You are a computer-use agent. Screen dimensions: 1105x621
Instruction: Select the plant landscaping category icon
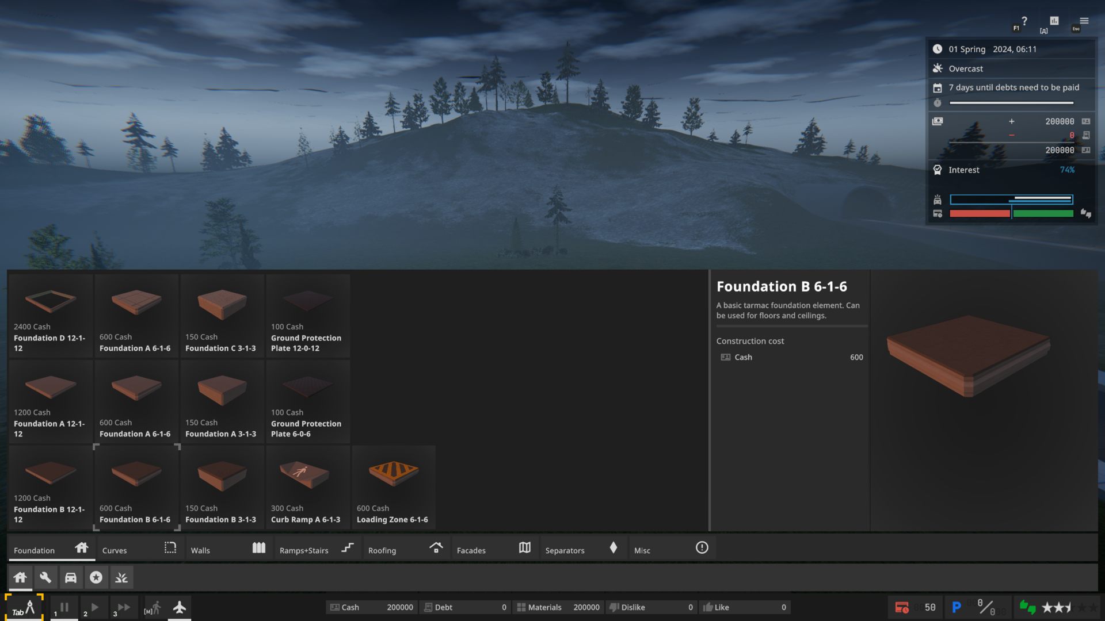(x=121, y=577)
